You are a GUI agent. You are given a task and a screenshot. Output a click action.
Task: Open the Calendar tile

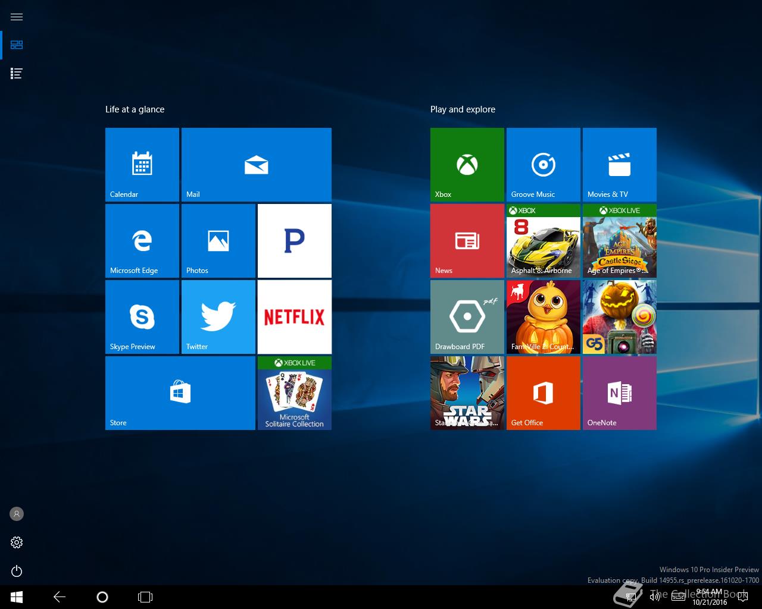coord(142,165)
